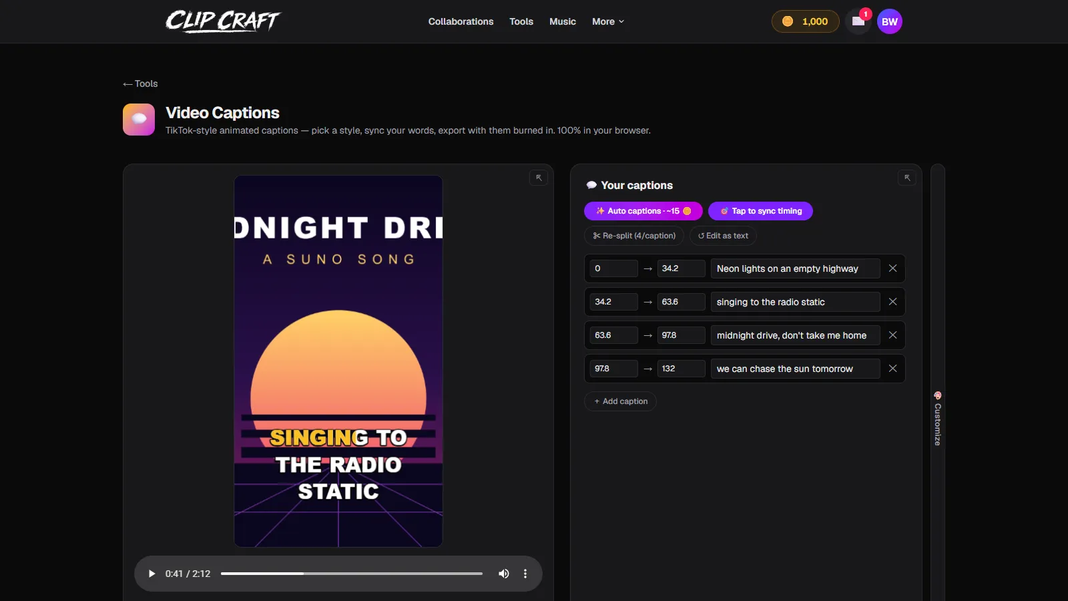Add a new caption row
The height and width of the screenshot is (601, 1068).
[620, 401]
